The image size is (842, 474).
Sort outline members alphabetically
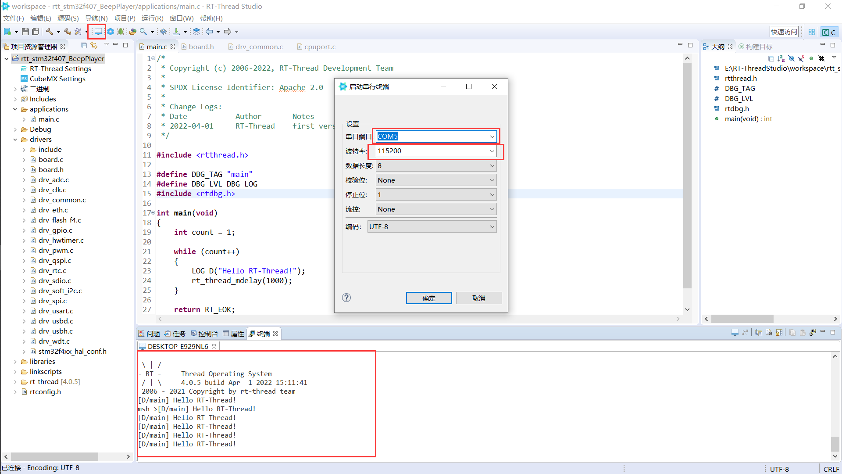point(781,58)
